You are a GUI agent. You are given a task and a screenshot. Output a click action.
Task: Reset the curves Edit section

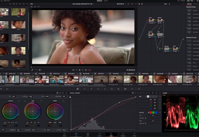(x=160, y=96)
